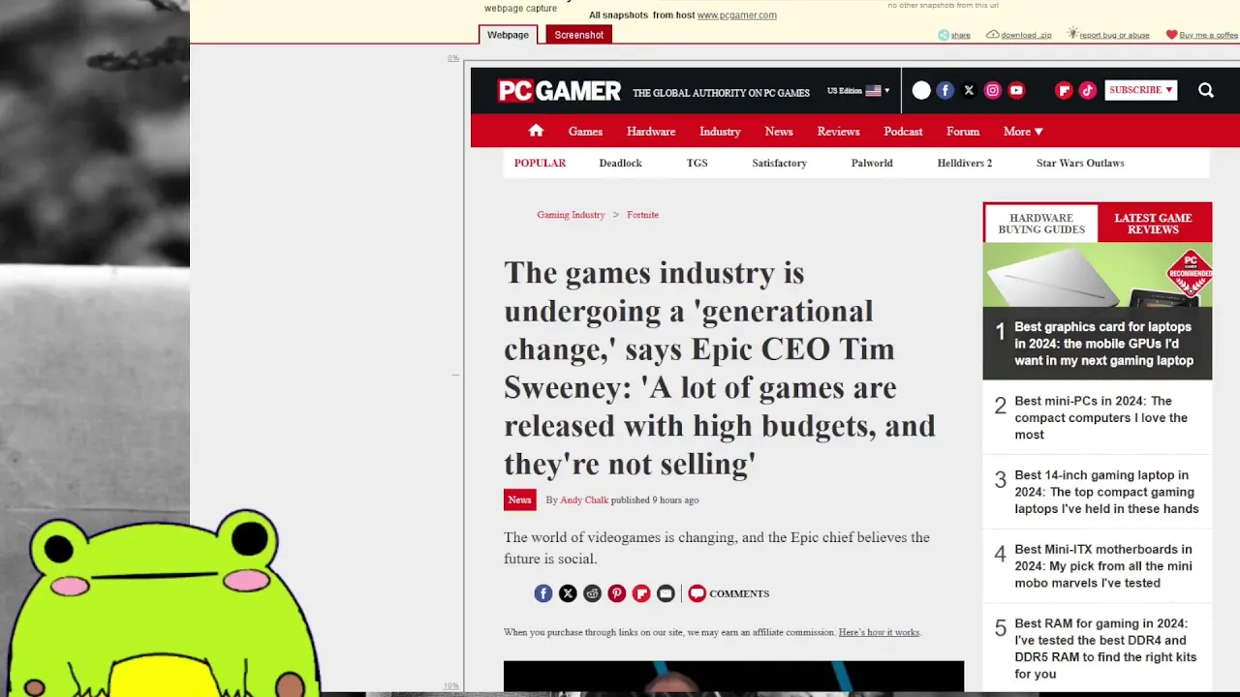The image size is (1240, 697).
Task: Share article via Flipboard below the byline
Action: [641, 593]
